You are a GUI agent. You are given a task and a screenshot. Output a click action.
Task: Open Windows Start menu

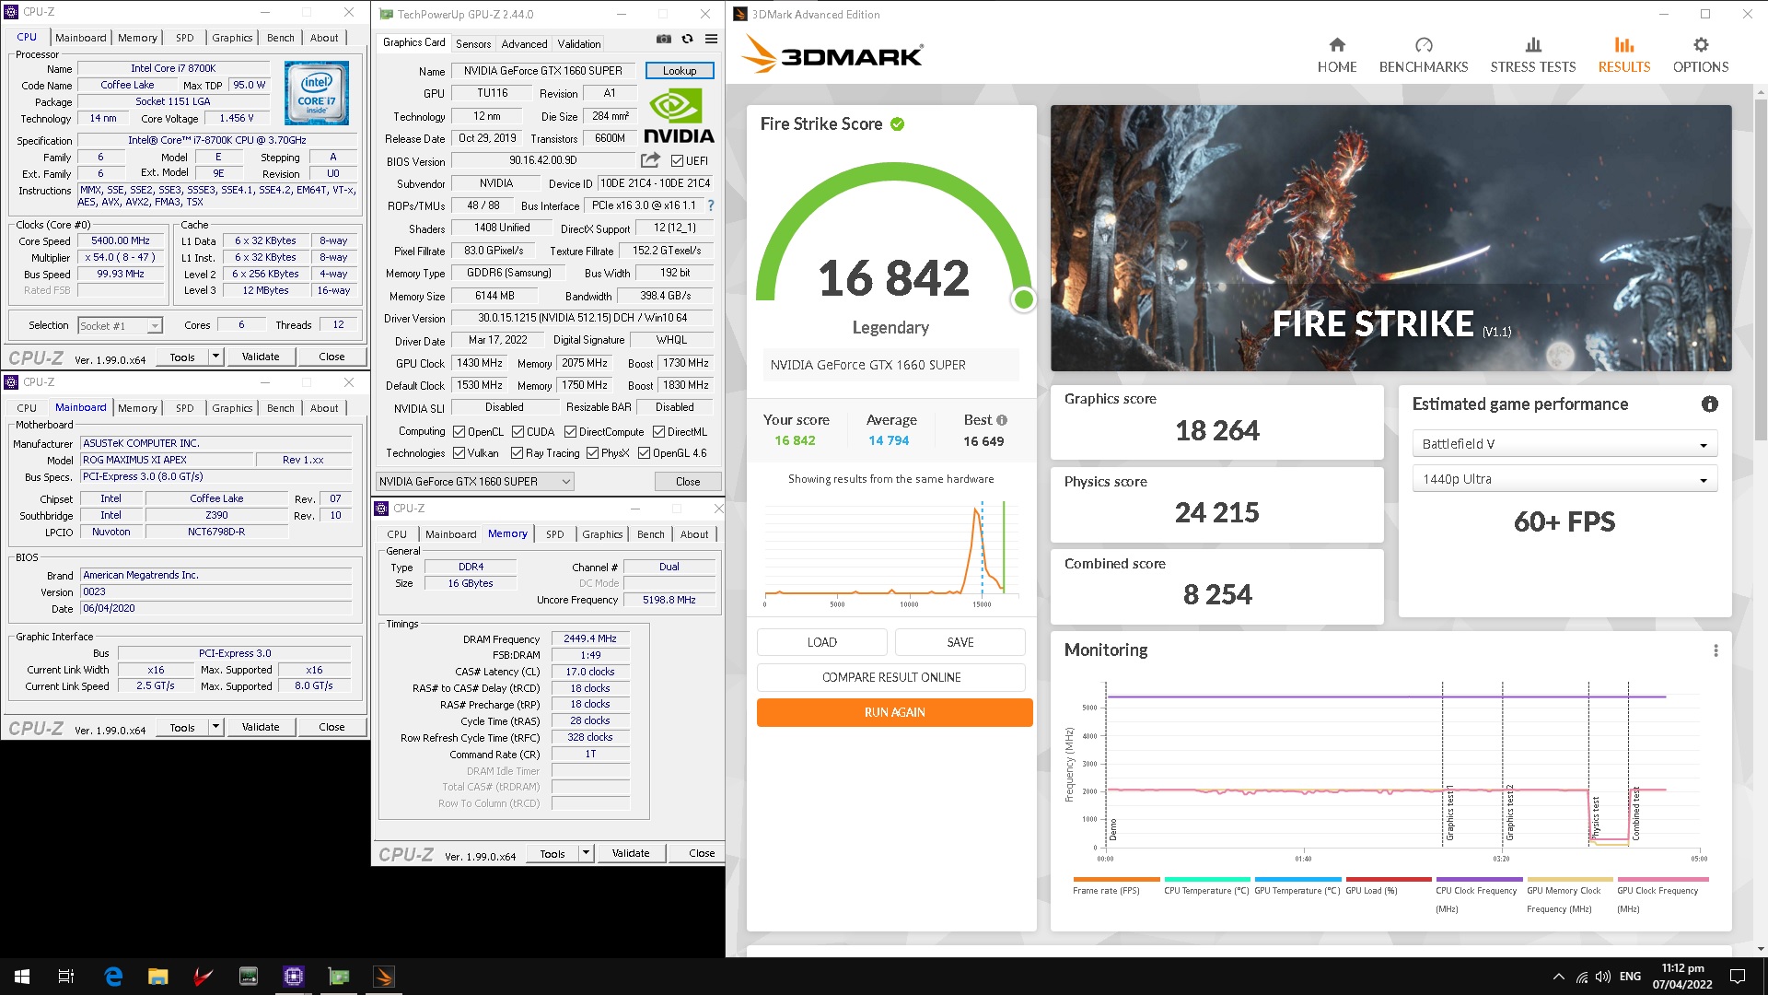coord(22,977)
